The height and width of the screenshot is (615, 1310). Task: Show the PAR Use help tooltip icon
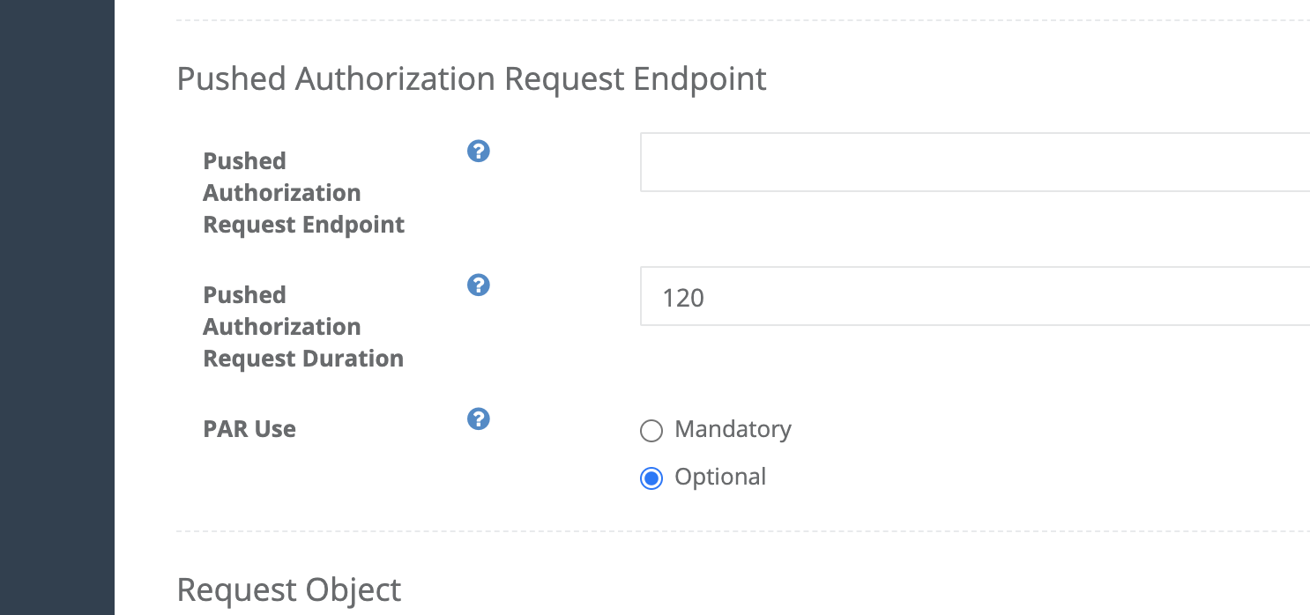click(x=478, y=419)
